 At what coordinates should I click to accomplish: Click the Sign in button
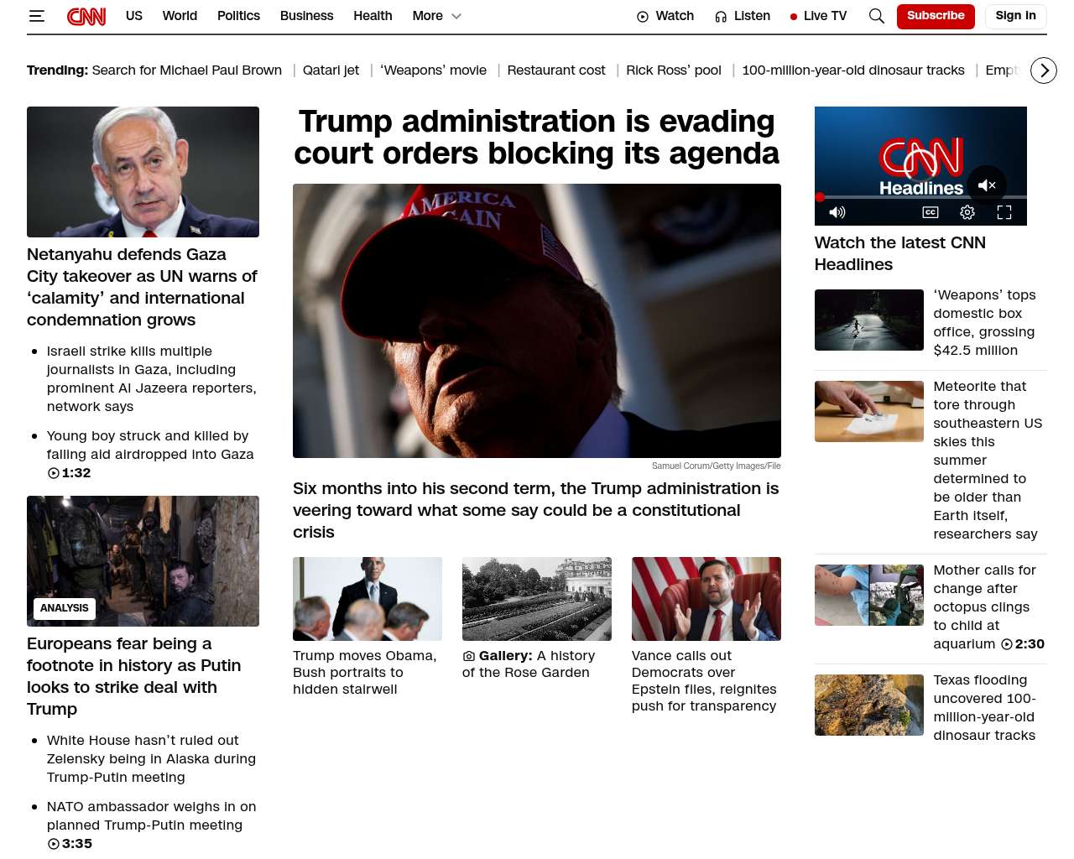click(x=1015, y=16)
